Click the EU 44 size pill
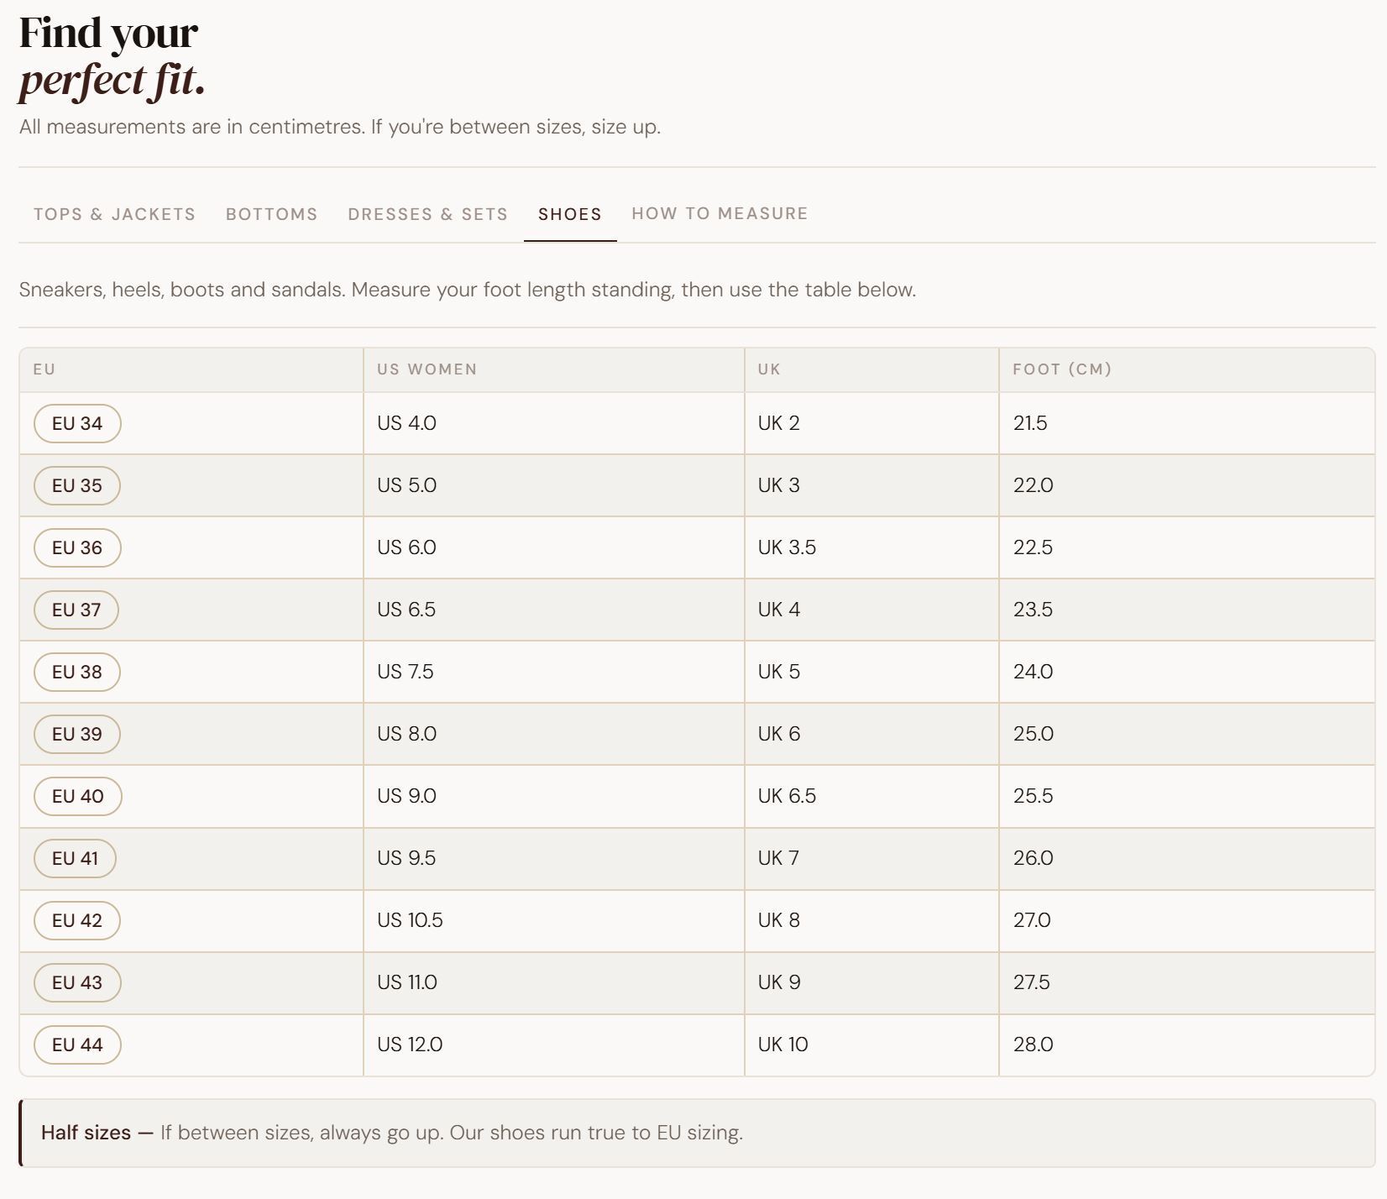 tap(77, 1045)
